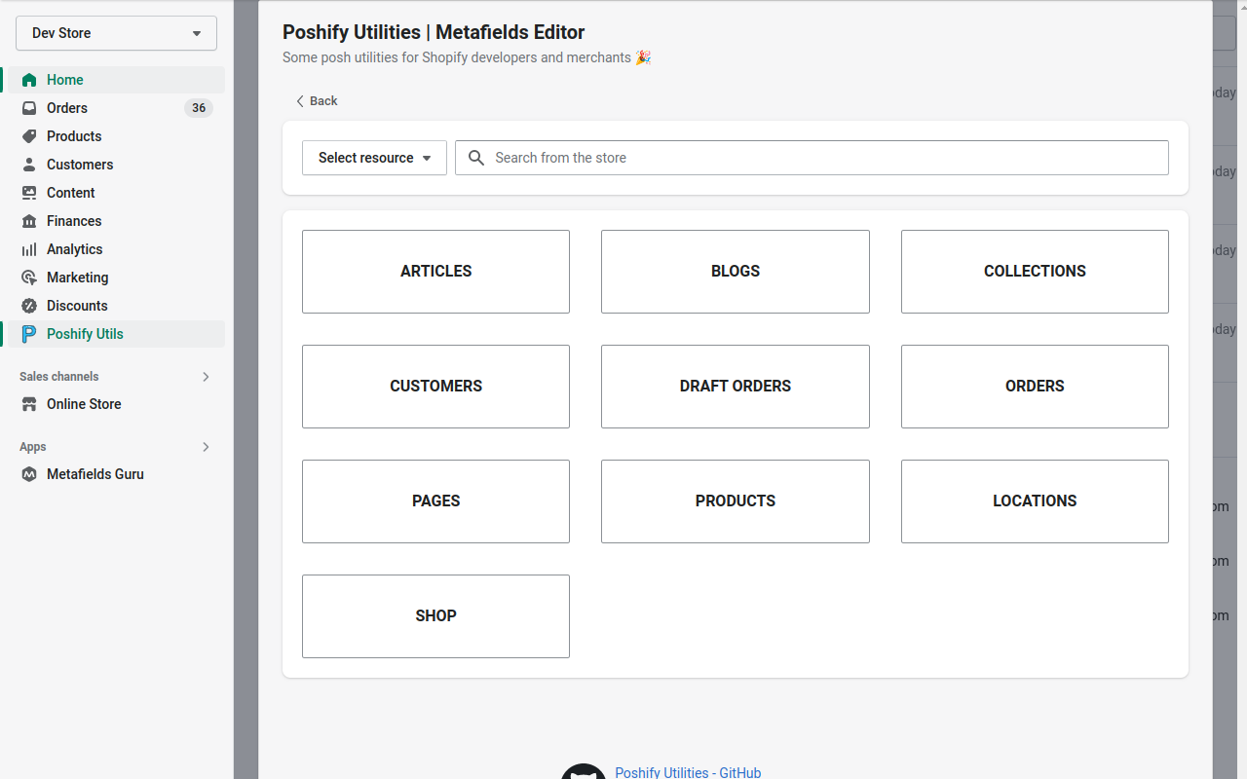This screenshot has height=779, width=1247.
Task: Click the Metafields Guru app icon
Action: pyautogui.click(x=29, y=474)
